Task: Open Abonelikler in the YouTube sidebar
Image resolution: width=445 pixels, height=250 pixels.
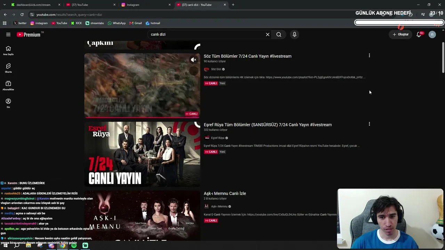Action: (8, 86)
